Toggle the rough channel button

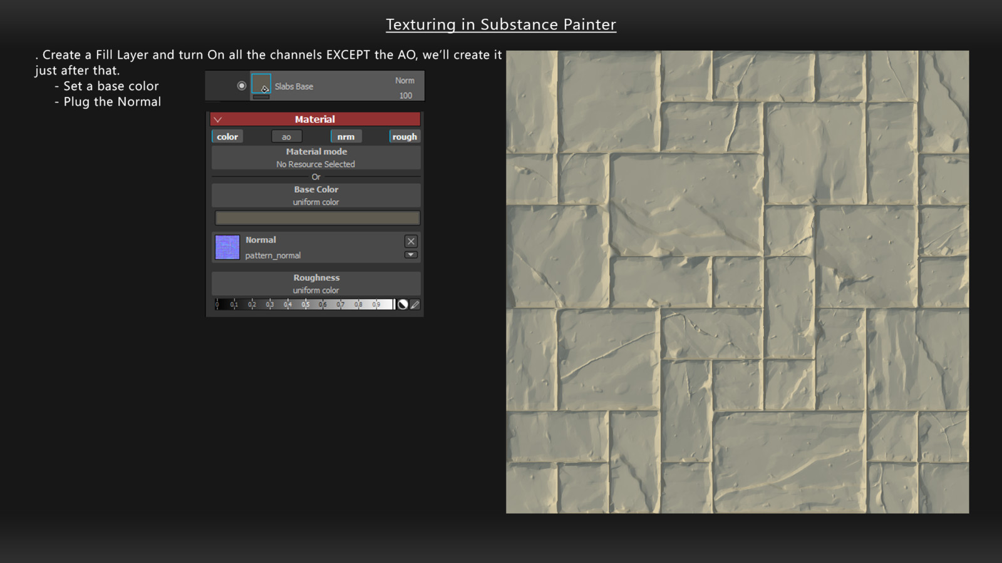pyautogui.click(x=405, y=136)
